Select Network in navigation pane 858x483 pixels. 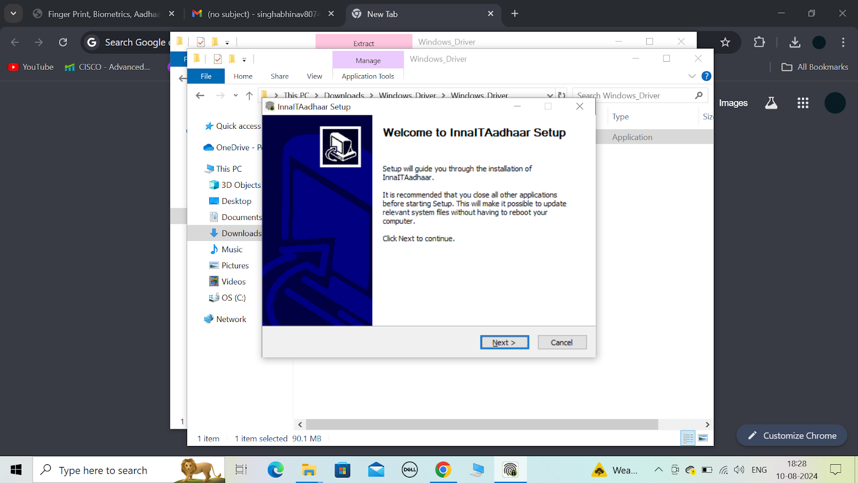coord(225,319)
